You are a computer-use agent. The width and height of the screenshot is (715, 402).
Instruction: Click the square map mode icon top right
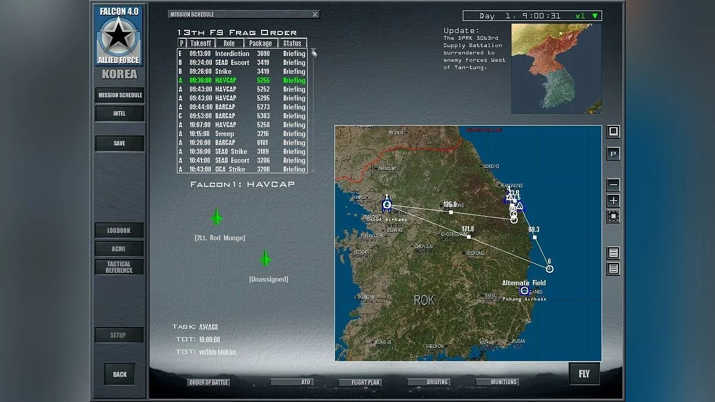[613, 132]
